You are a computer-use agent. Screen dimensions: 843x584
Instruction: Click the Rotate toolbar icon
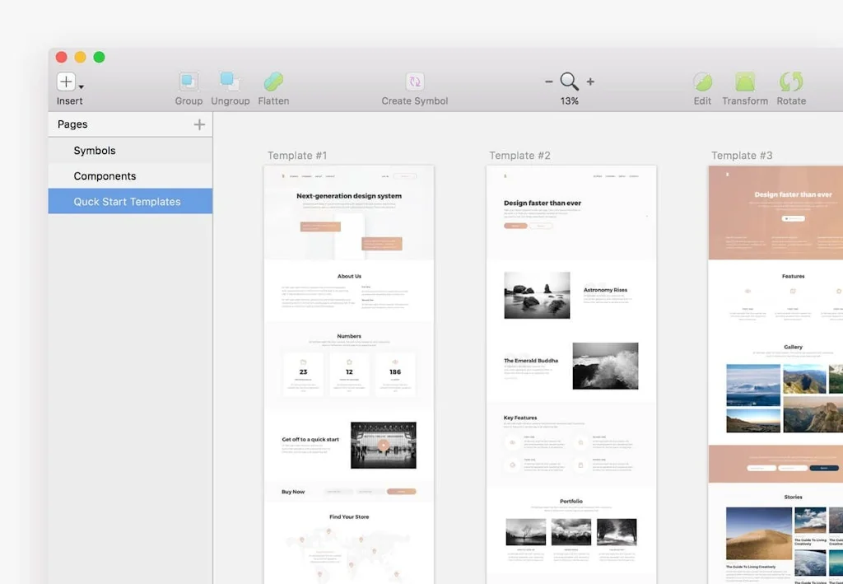click(x=790, y=82)
